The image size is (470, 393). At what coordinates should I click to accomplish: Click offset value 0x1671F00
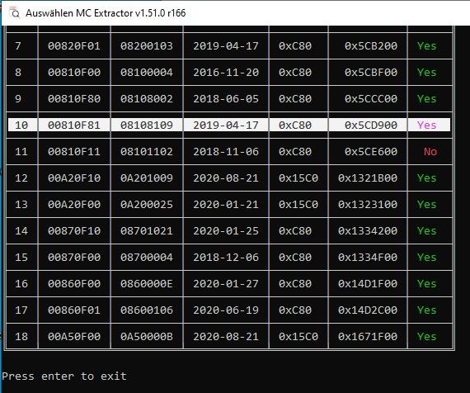pos(368,337)
